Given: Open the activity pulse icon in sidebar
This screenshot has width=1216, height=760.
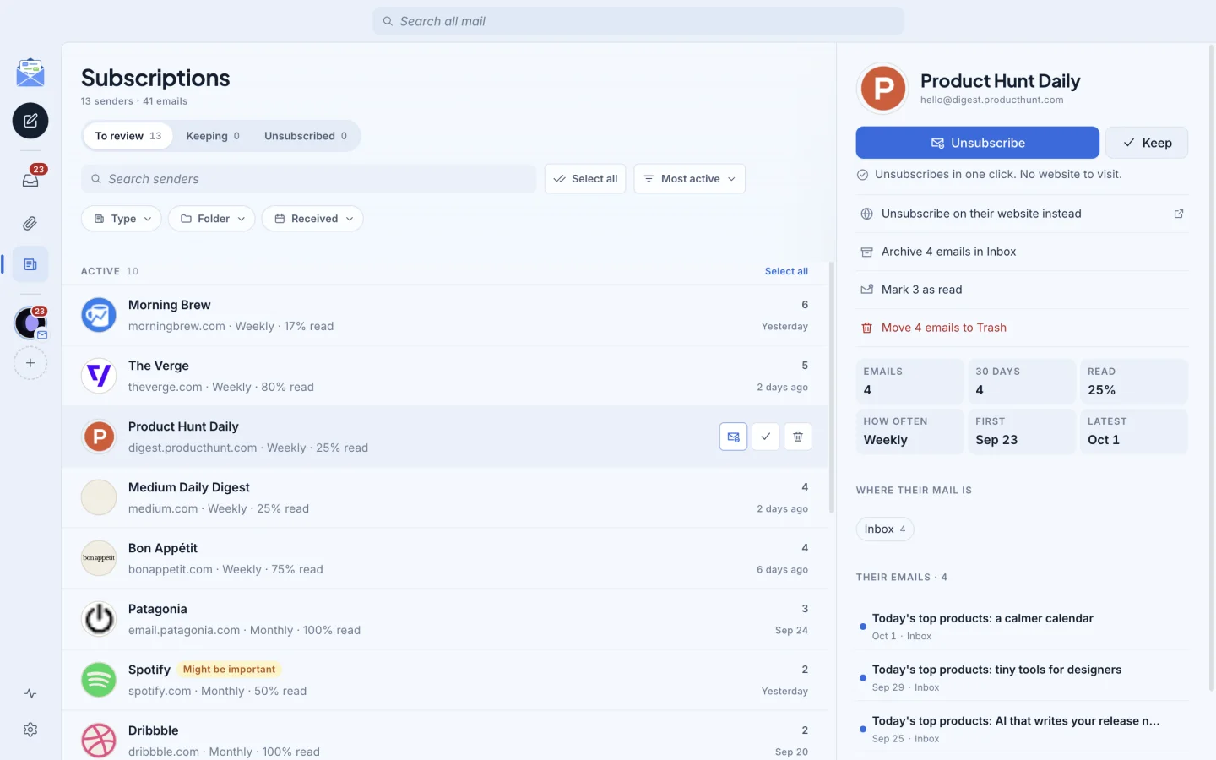Looking at the screenshot, I should tap(30, 693).
